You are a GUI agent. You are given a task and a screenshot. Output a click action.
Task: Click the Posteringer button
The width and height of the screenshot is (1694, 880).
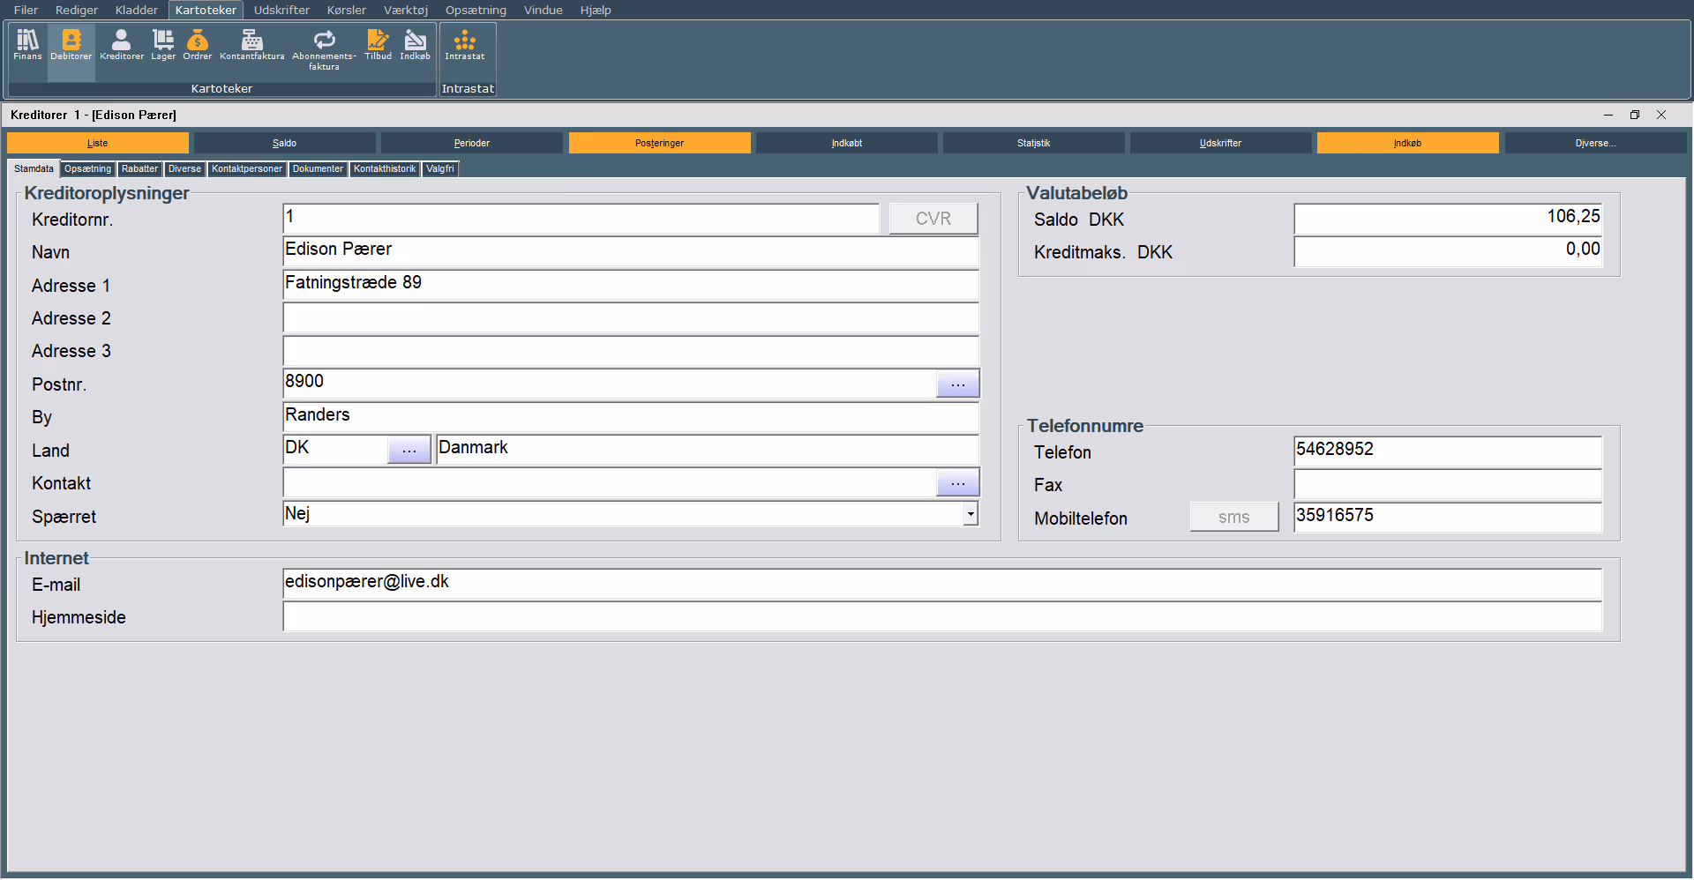(x=659, y=143)
